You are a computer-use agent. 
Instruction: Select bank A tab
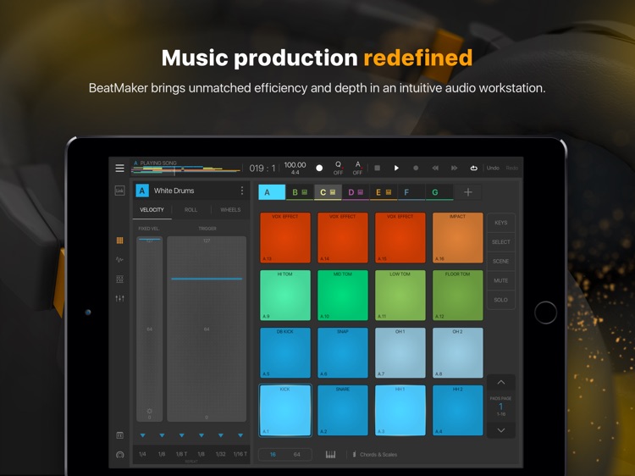tap(272, 192)
